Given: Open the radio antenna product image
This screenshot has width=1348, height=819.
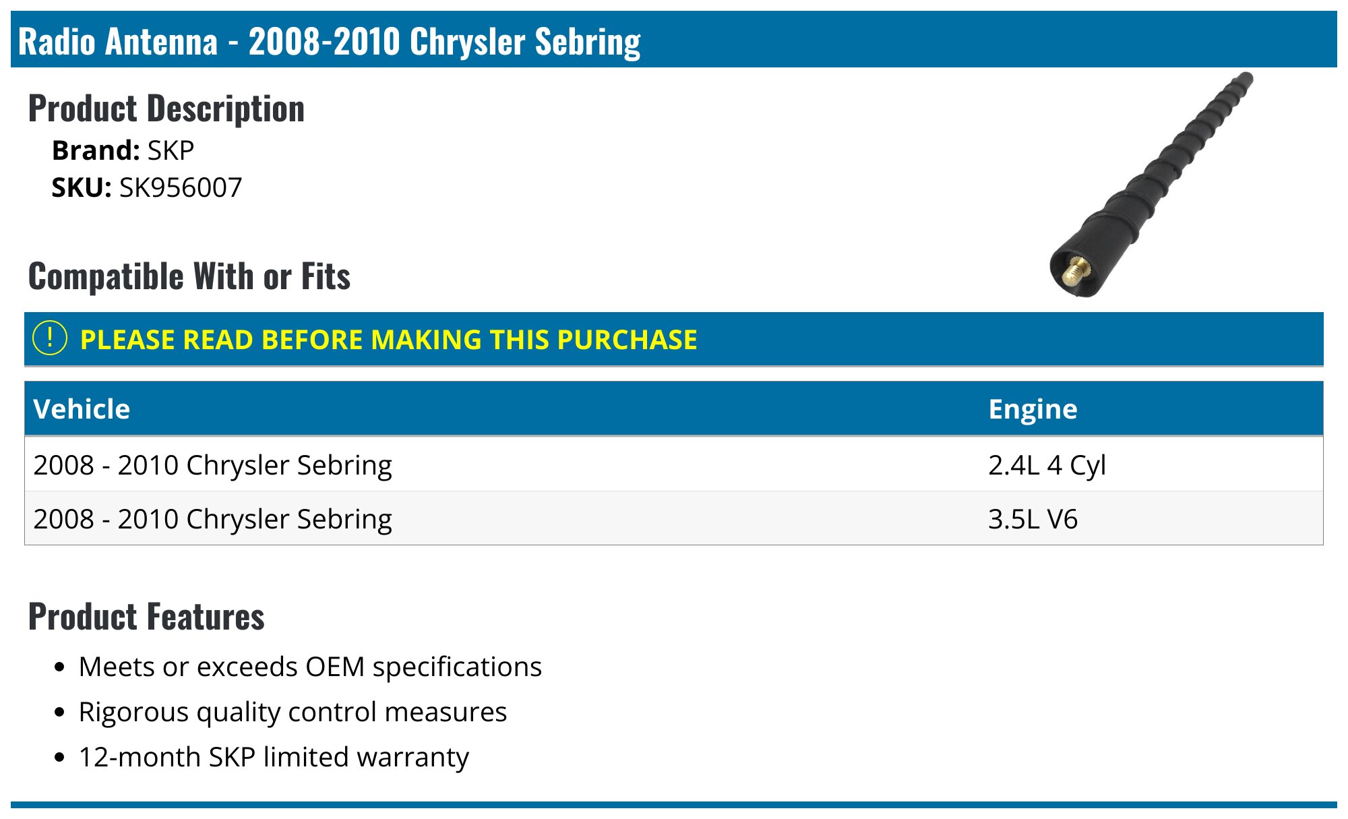Looking at the screenshot, I should [x=1151, y=185].
